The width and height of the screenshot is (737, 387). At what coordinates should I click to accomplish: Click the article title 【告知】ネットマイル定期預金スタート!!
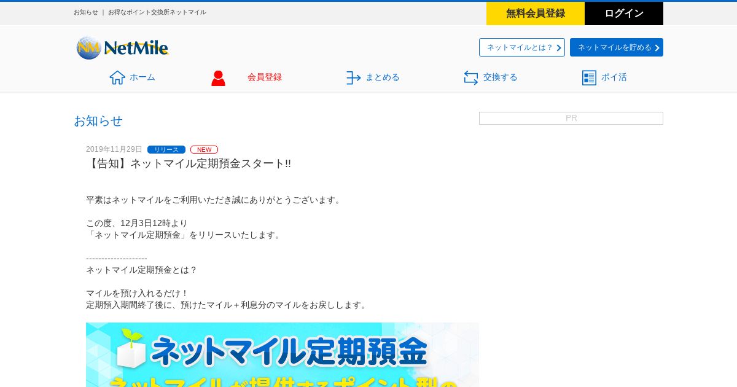(x=189, y=163)
